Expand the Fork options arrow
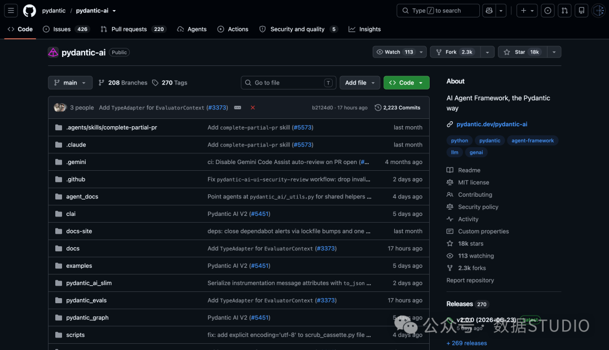The image size is (609, 350). point(487,52)
